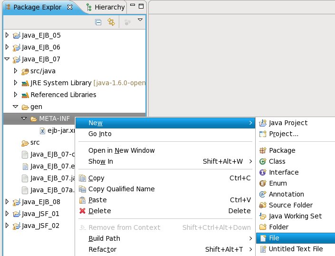335x256 pixels.
Task: Create a new Annotation
Action: tap(296, 194)
